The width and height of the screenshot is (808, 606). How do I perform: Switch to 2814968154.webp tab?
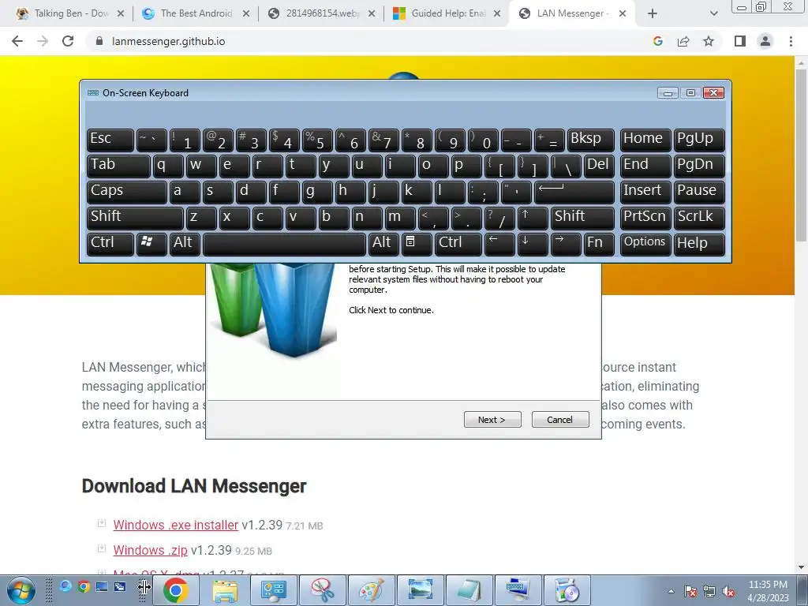(x=322, y=13)
